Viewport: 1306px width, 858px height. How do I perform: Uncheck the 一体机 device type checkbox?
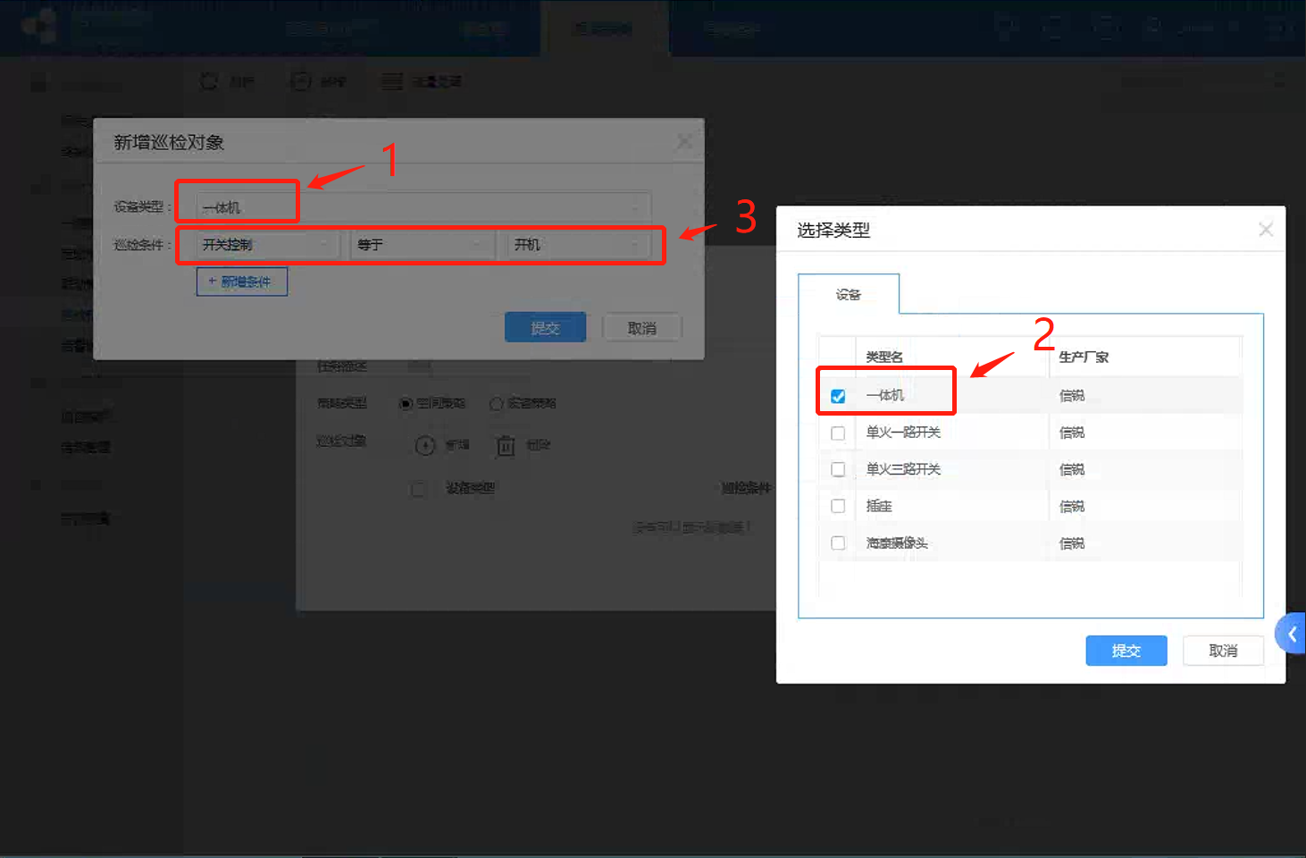(838, 396)
